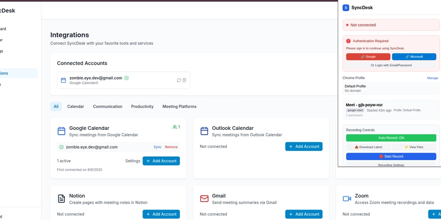Sign in with Microsoft in popup

[414, 57]
